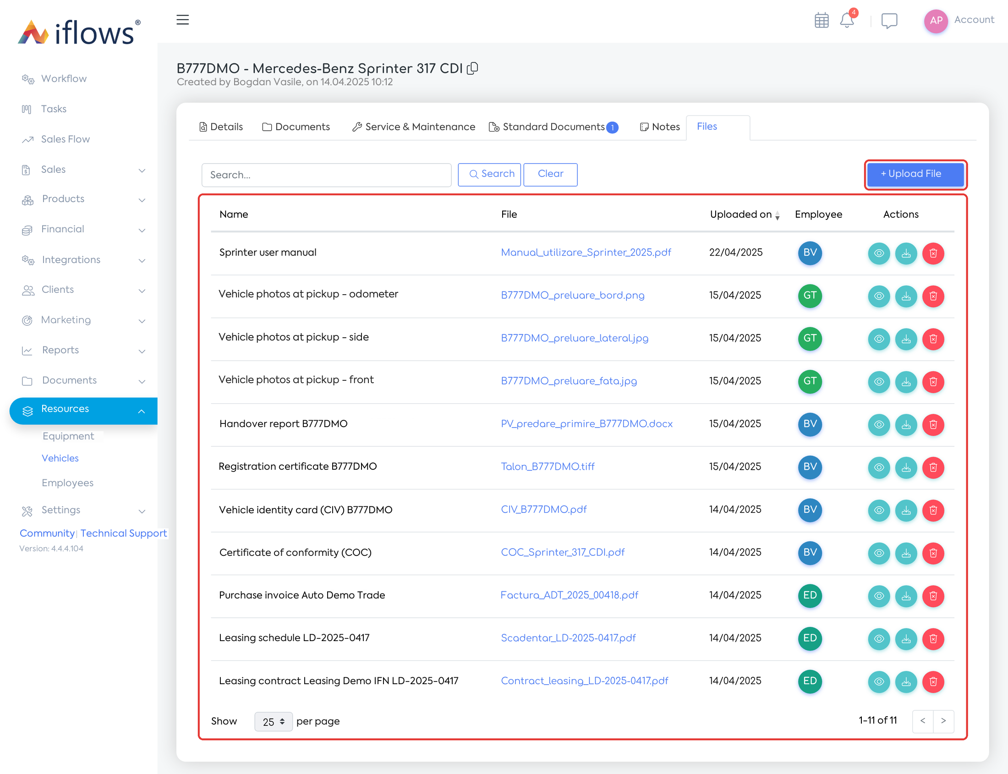The width and height of the screenshot is (1008, 774).
Task: Open the Standard Documents tab
Action: pos(553,127)
